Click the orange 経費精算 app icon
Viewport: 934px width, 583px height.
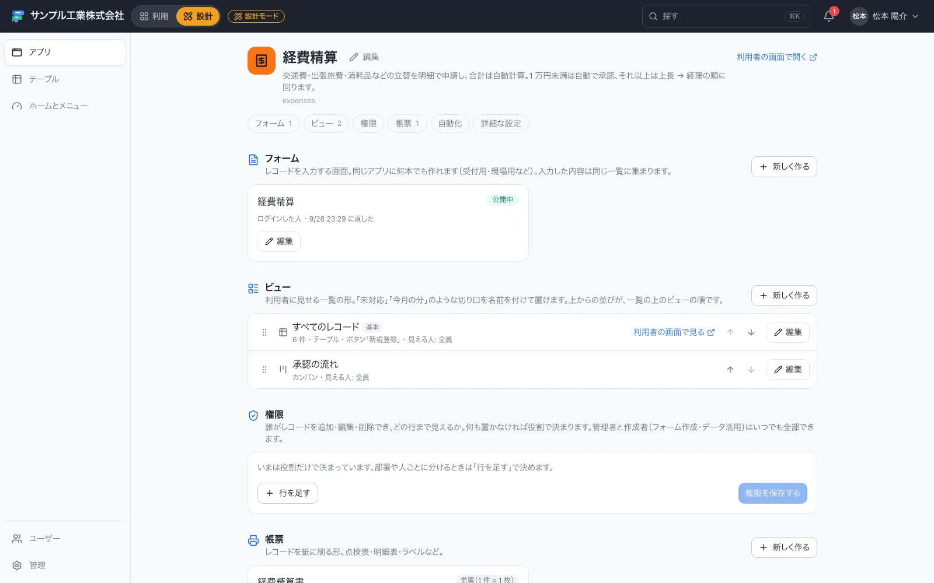click(x=262, y=61)
